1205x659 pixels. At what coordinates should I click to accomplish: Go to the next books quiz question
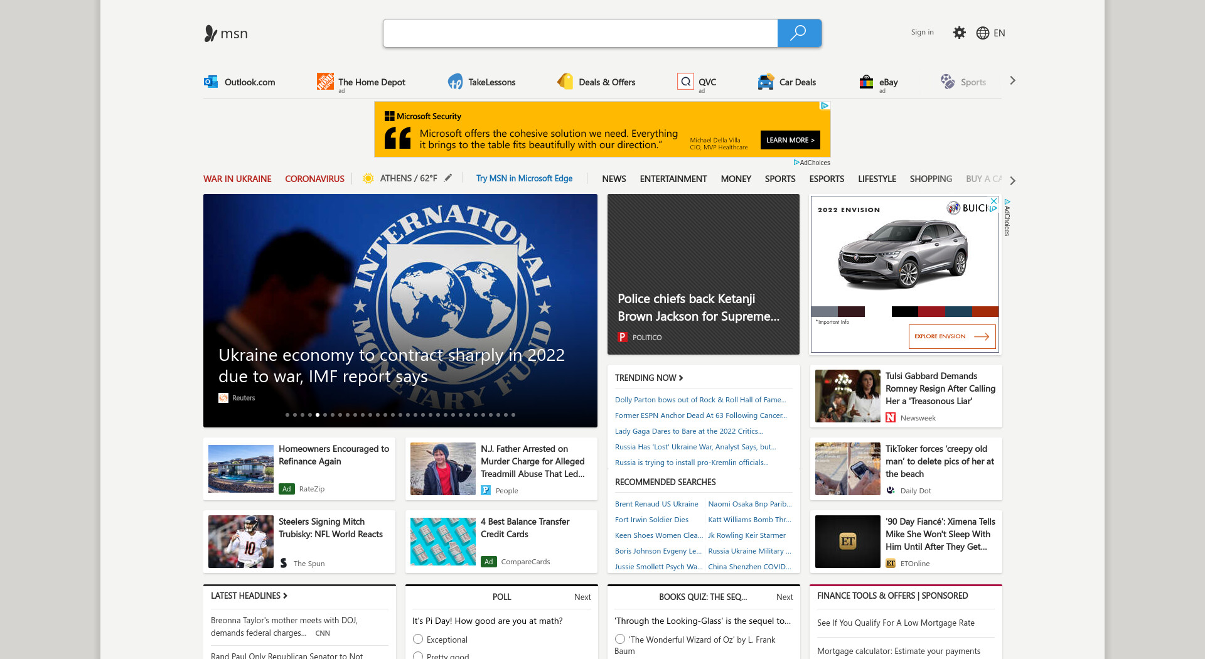785,597
